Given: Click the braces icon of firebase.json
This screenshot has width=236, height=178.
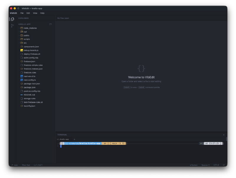Looking at the screenshot, I should click(22, 61).
